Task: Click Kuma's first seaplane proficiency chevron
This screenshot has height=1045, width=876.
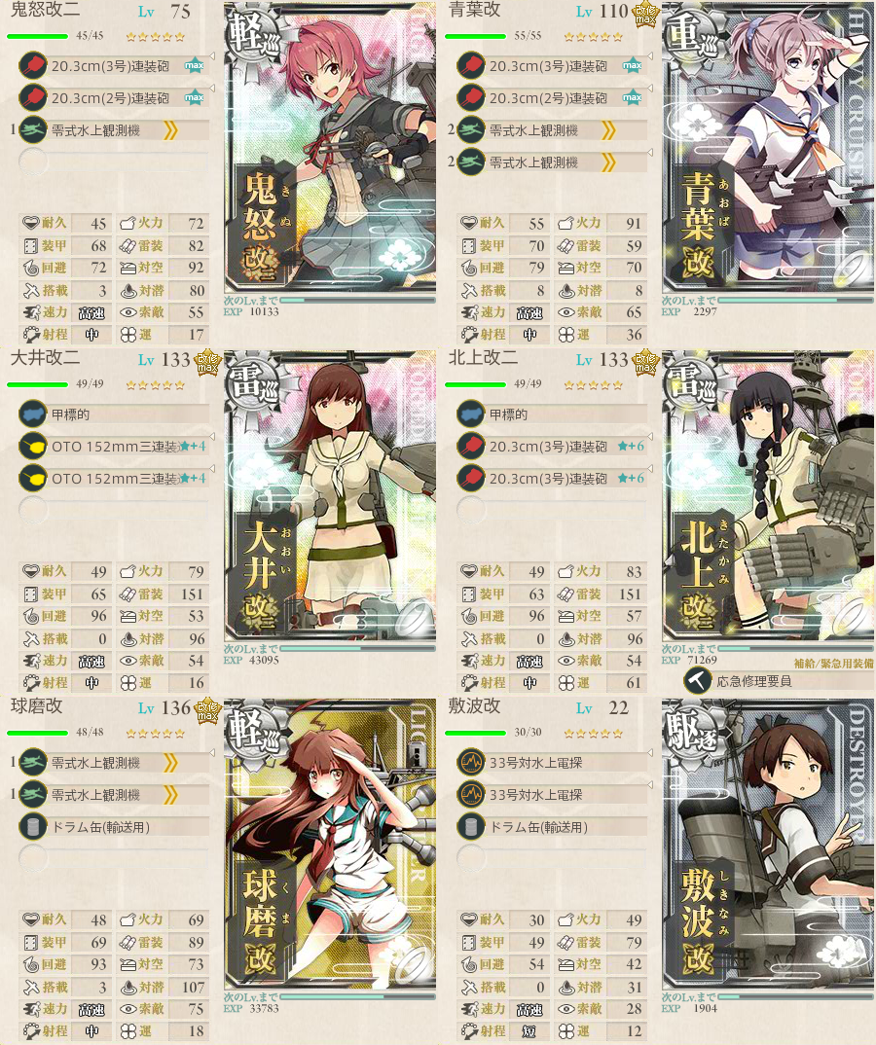Action: click(170, 762)
